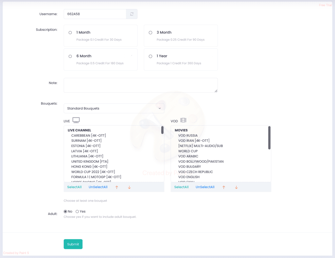This screenshot has width=335, height=258.
Task: Select UNITED KINGDOM [FTA] bouquet
Action: click(90, 161)
